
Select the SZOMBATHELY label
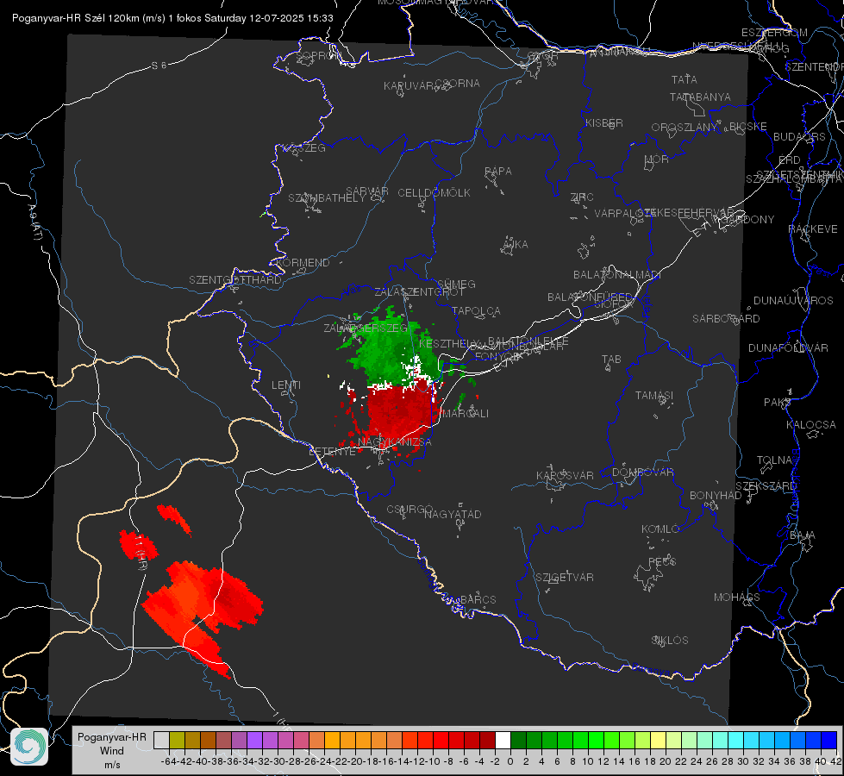[327, 198]
